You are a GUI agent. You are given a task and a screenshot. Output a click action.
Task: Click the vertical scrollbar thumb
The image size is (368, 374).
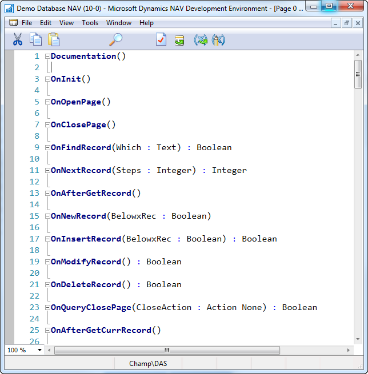pyautogui.click(x=358, y=74)
